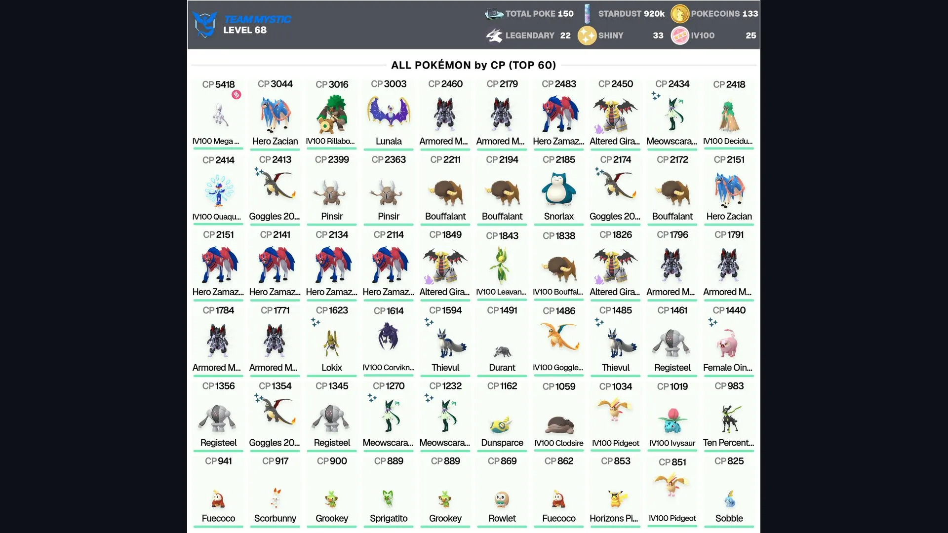Screen dimensions: 948x533
Task: Click the 'CP 5418' value
Action: pyautogui.click(x=218, y=84)
